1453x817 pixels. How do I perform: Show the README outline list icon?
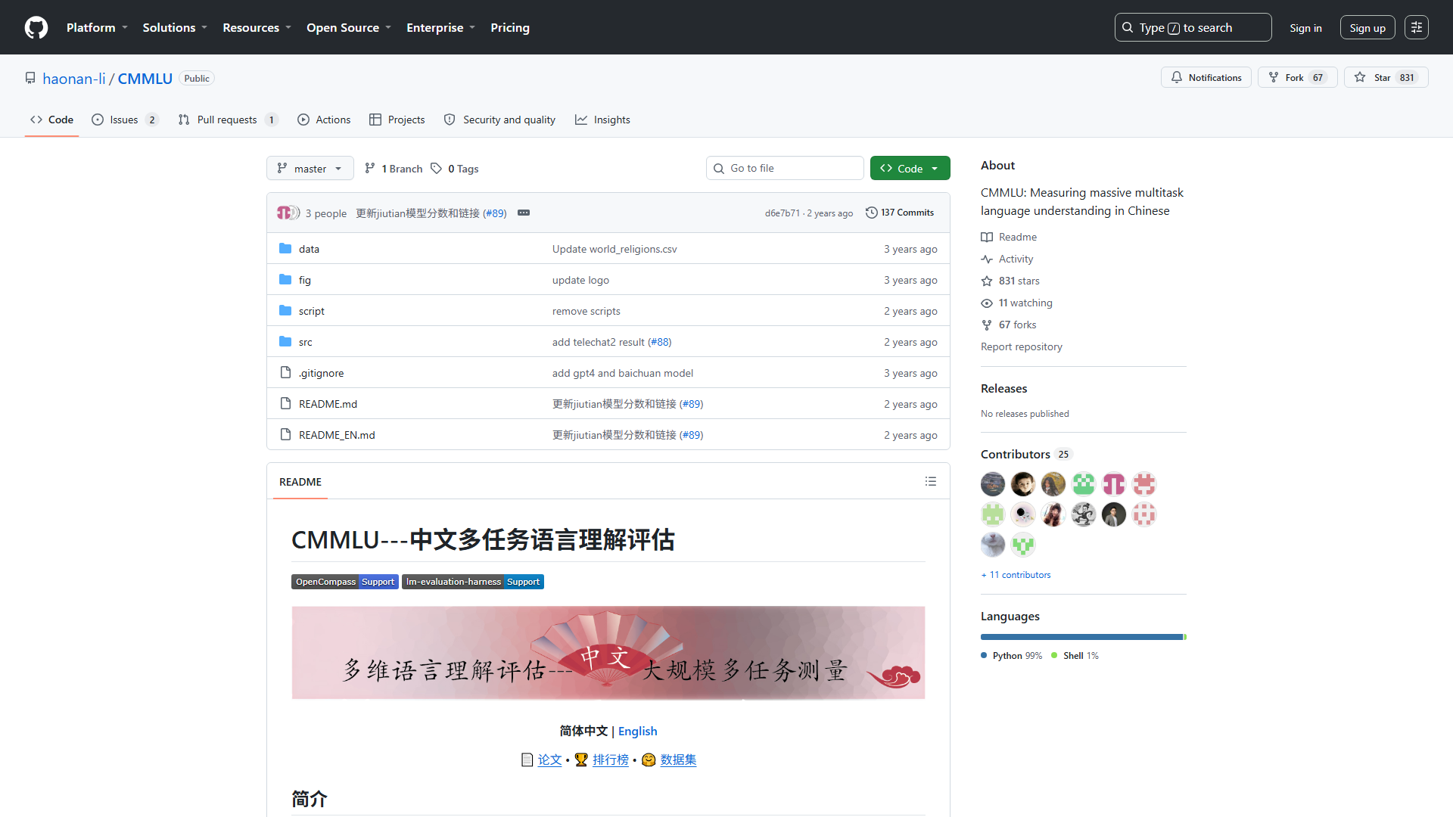[x=931, y=481]
